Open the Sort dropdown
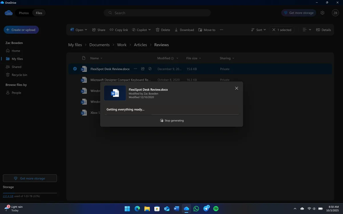 point(258,30)
